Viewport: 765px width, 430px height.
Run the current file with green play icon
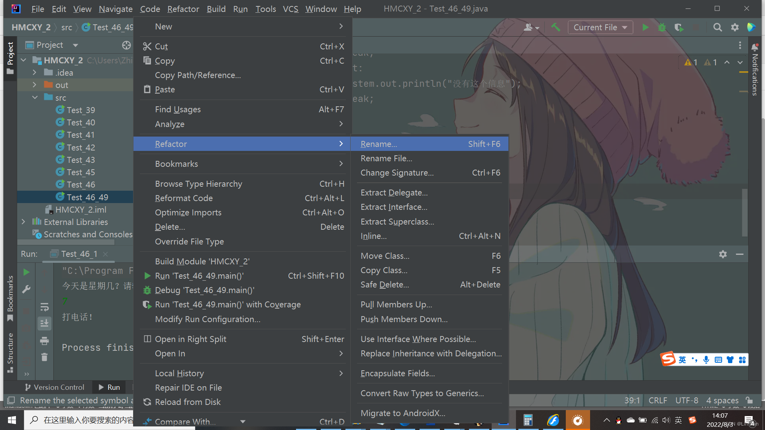tap(645, 27)
